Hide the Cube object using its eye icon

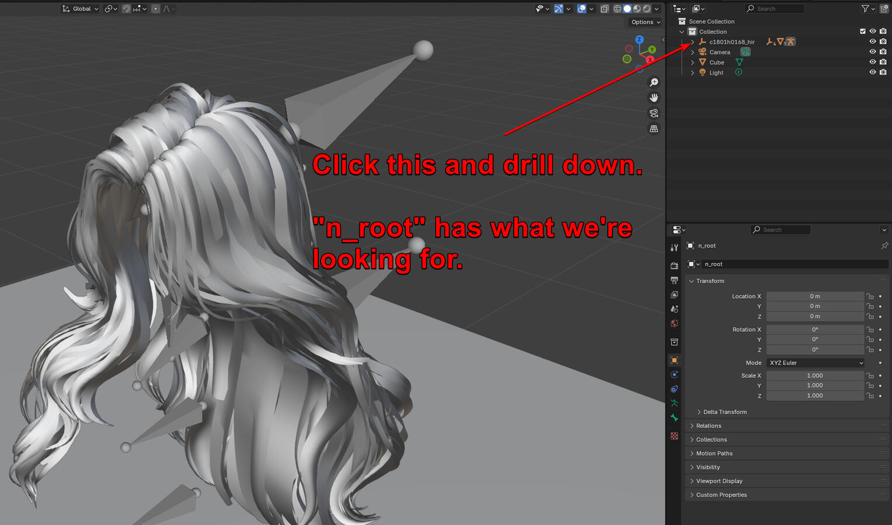(x=873, y=62)
